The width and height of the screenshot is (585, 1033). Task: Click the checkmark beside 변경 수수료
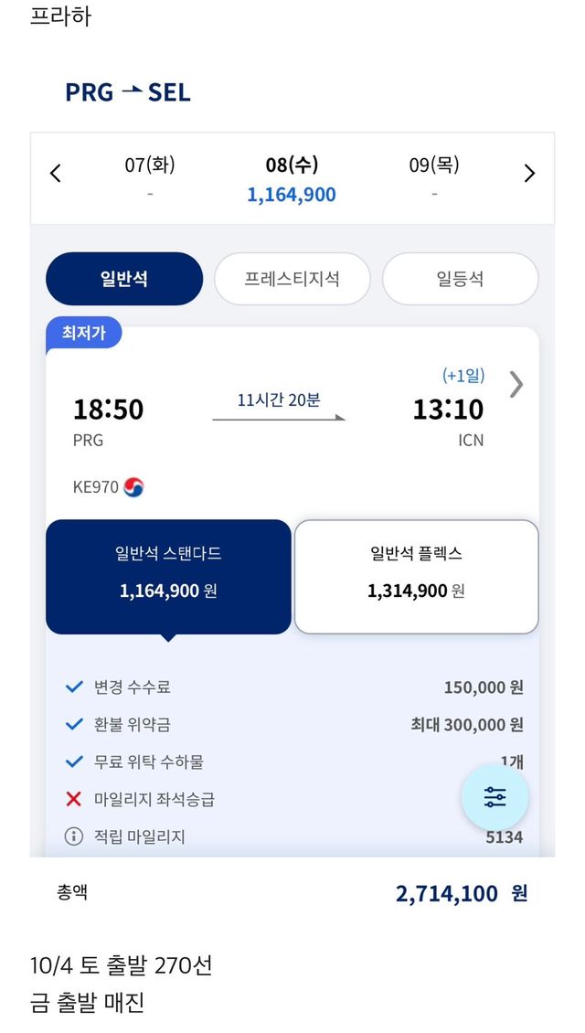[74, 687]
